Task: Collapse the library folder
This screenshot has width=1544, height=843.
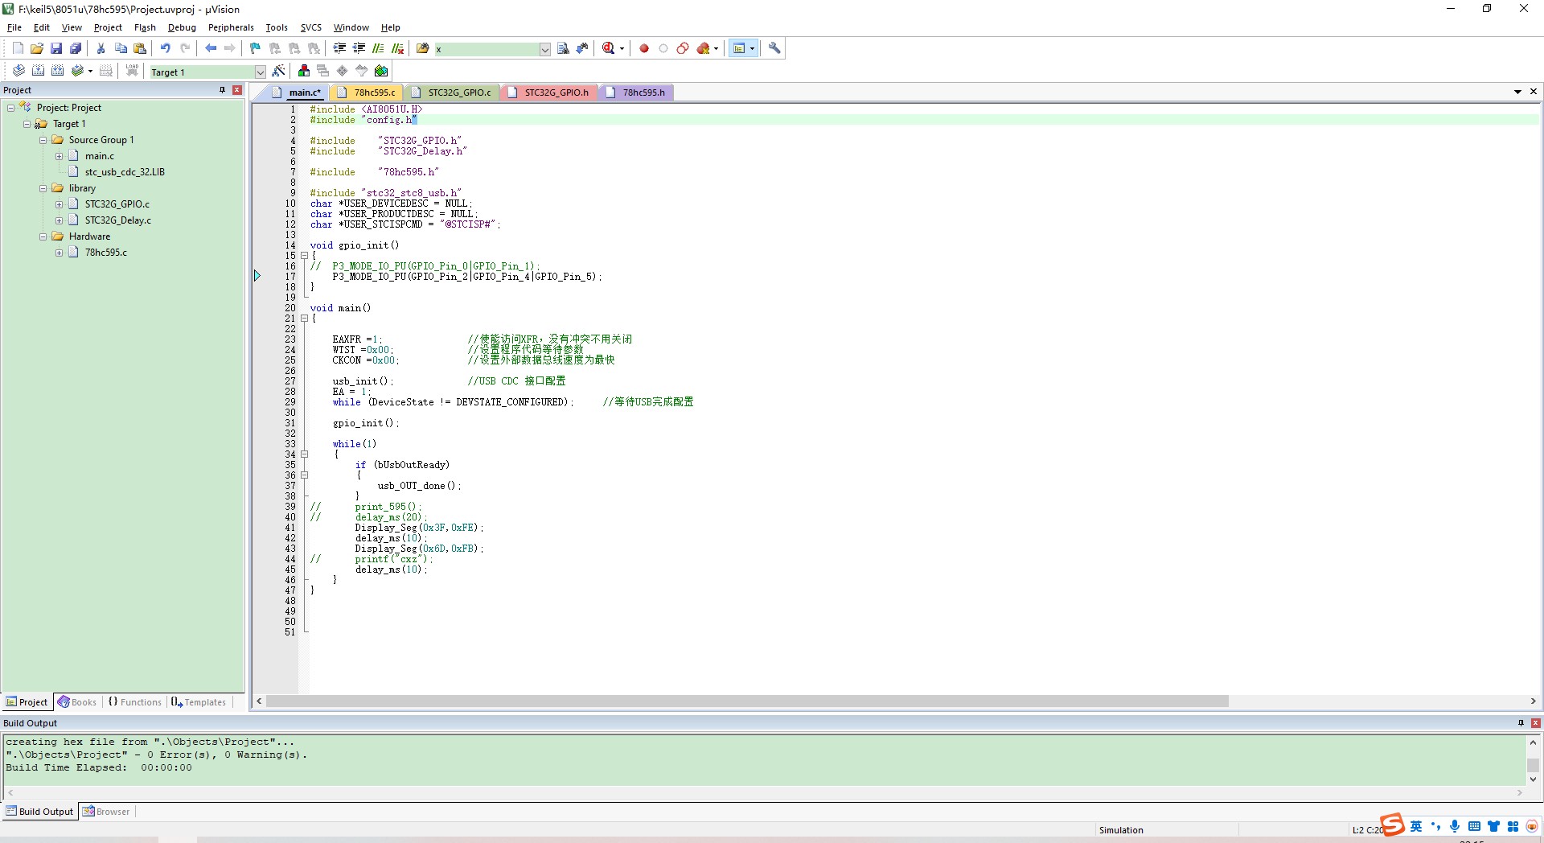Action: (43, 188)
